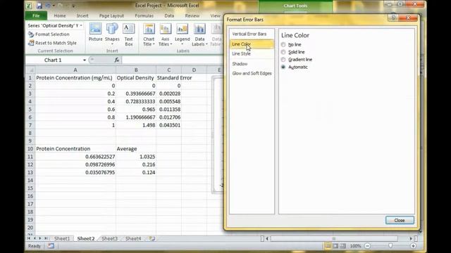The height and width of the screenshot is (253, 451).
Task: Open the Data Labels options
Action: (199, 34)
